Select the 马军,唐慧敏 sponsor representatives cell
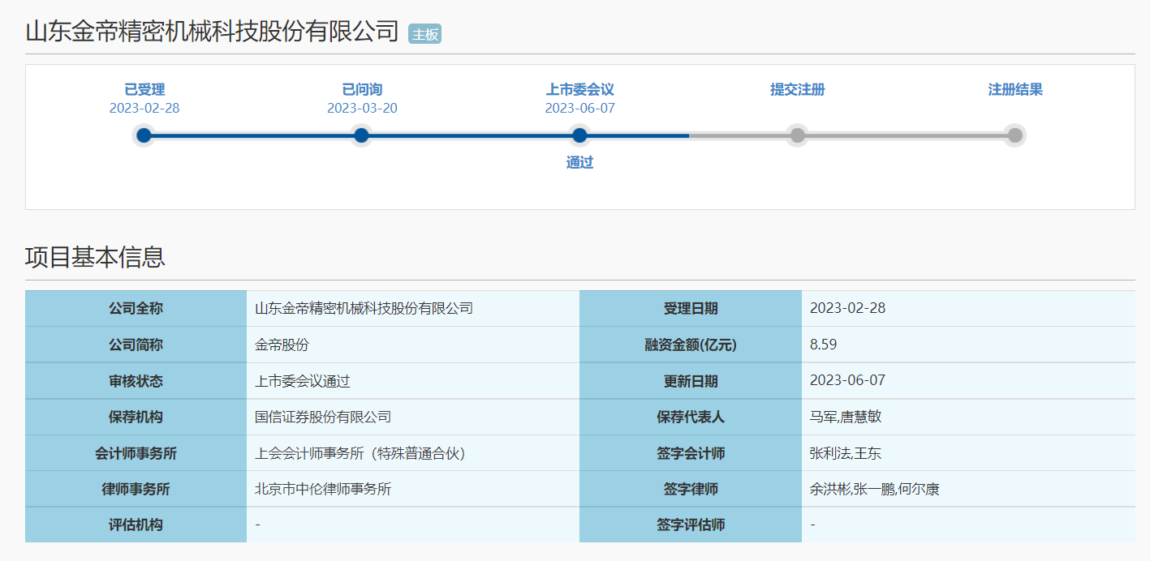The width and height of the screenshot is (1150, 561). click(x=845, y=417)
